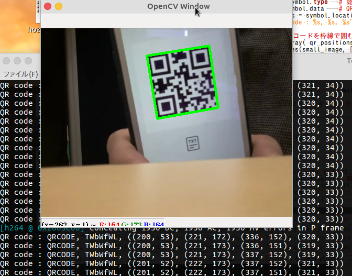The width and height of the screenshot is (352, 276).
Task: Close the OpenCV Window with red button
Action: (x=48, y=6)
